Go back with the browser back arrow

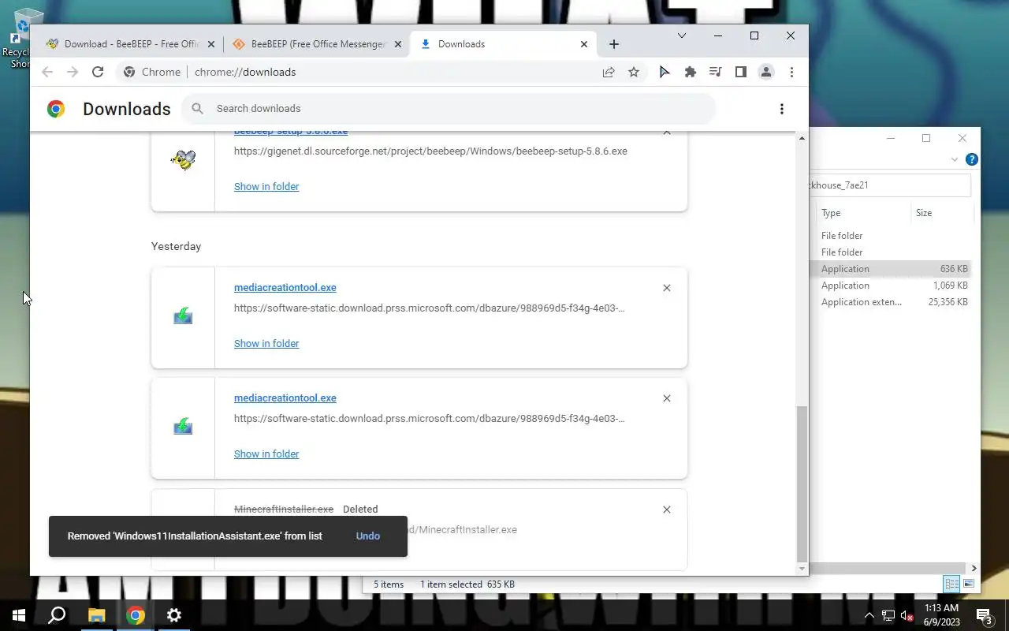pyautogui.click(x=47, y=72)
